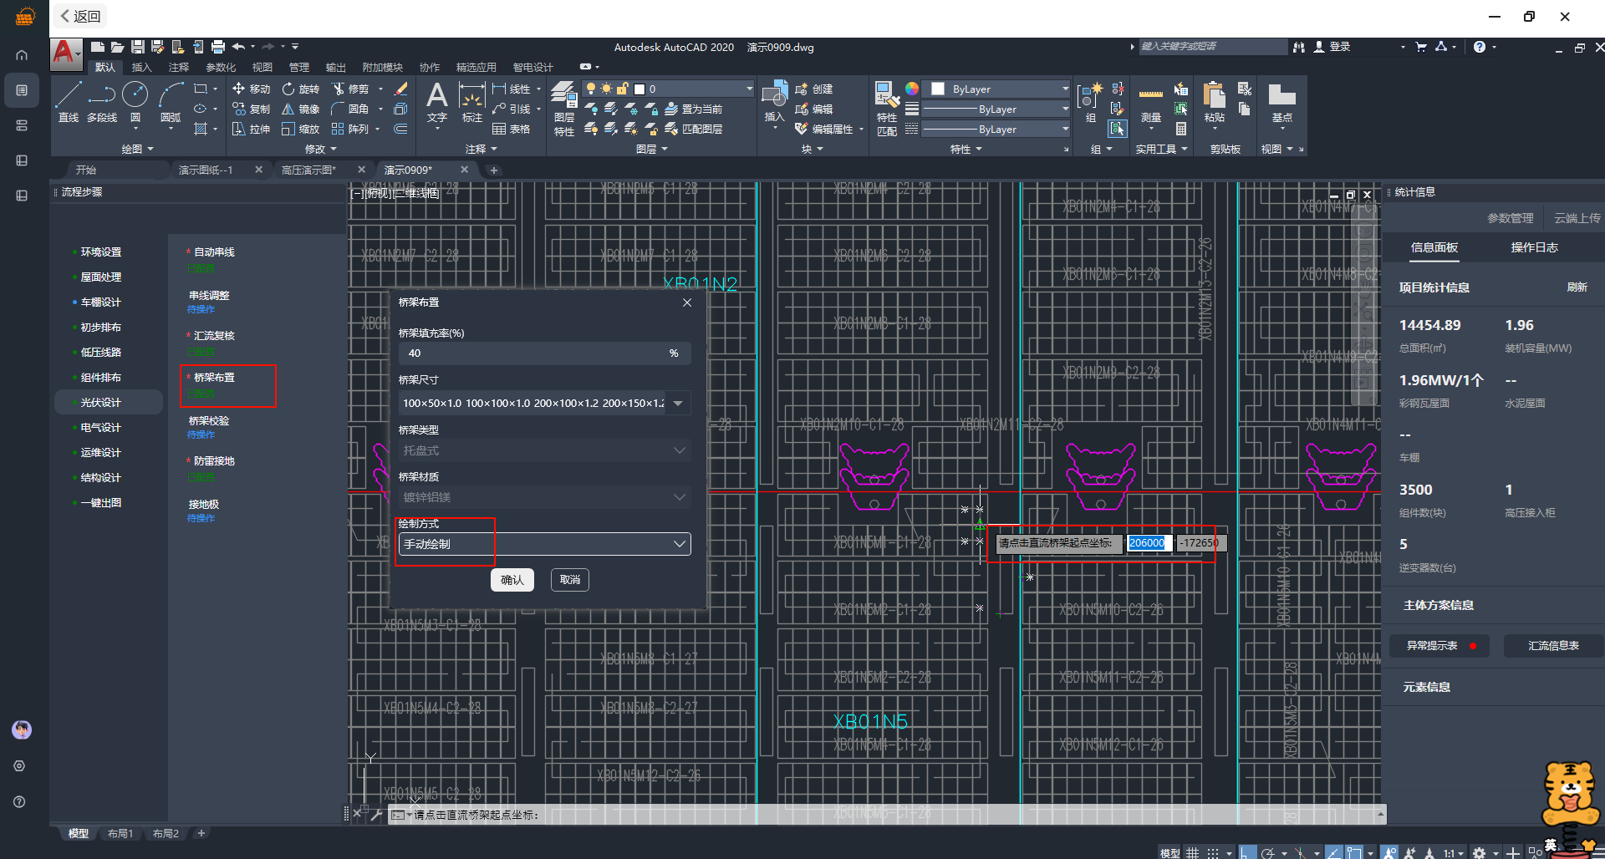Click the 汇流信息表 button
This screenshot has height=859, width=1605.
point(1553,646)
